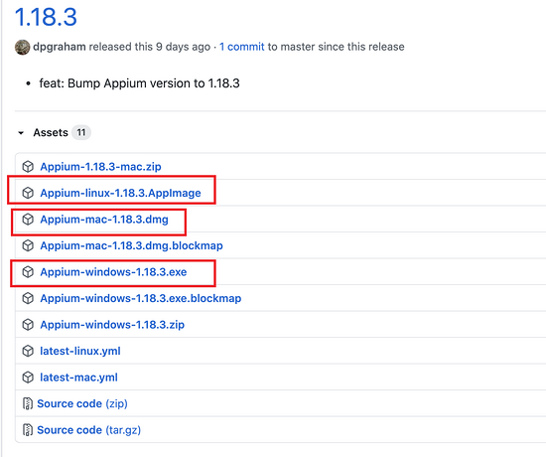Screen dimensions: 546x457
Task: Click the Assets 11 count badge
Action: click(x=81, y=132)
